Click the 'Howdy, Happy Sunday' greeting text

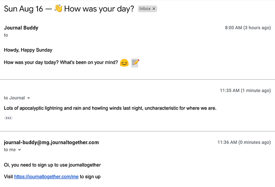(28, 50)
